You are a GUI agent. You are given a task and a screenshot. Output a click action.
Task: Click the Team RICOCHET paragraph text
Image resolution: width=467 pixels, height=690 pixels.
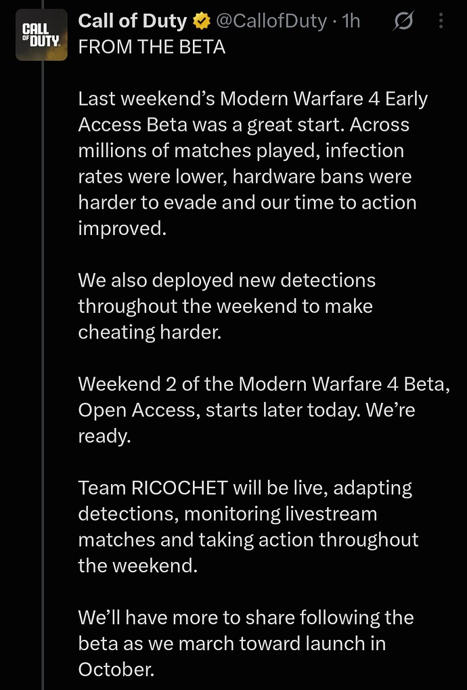coord(248,527)
